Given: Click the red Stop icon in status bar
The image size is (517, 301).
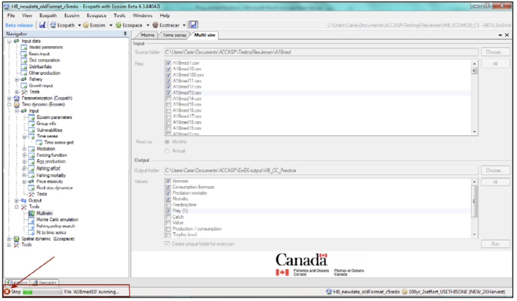Looking at the screenshot, I should (x=7, y=292).
